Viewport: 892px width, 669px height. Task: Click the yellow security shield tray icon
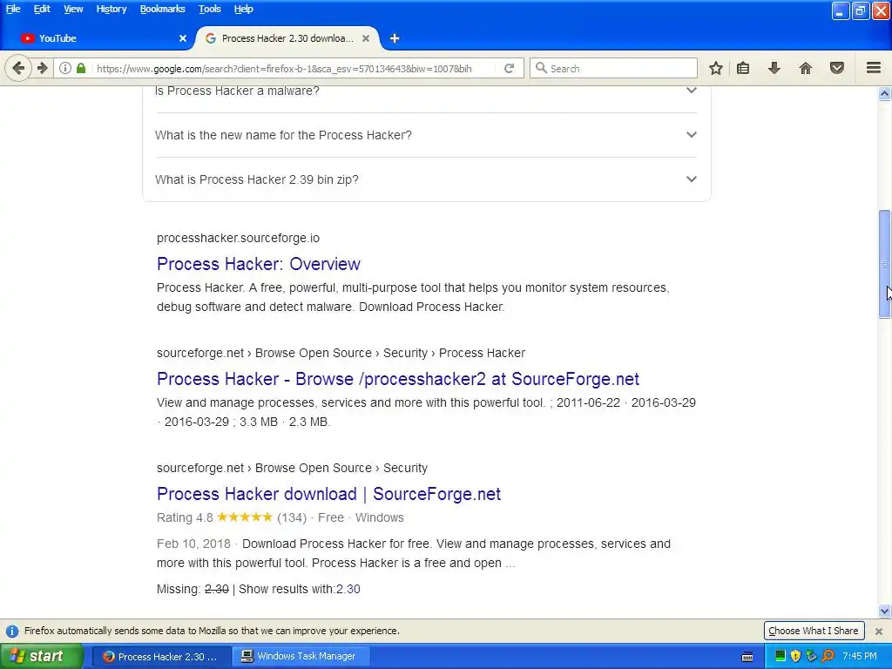point(795,656)
